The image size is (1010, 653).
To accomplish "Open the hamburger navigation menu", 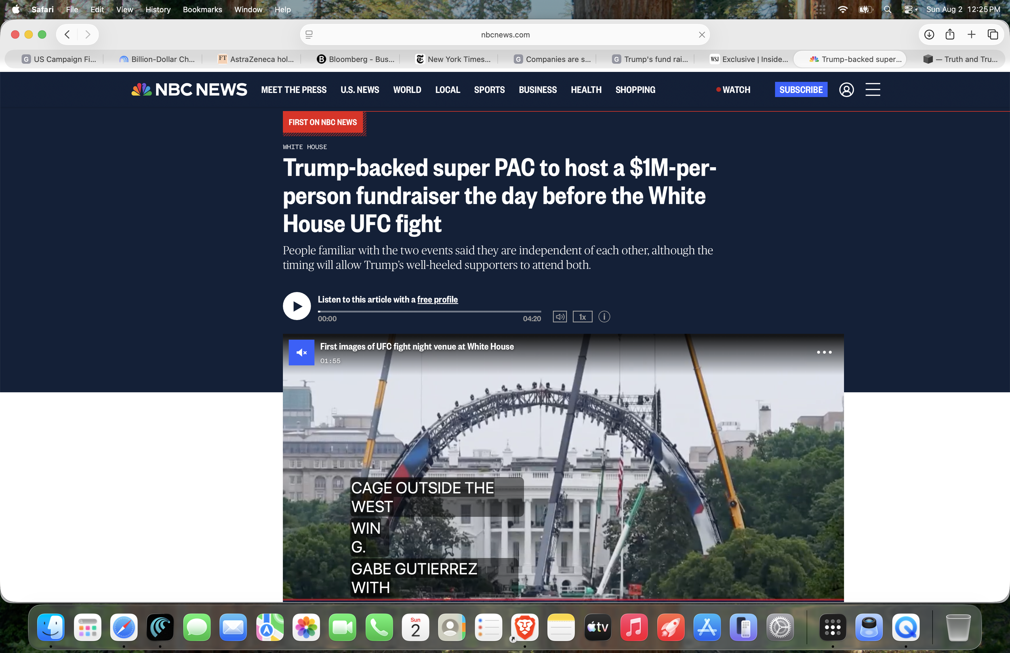I will (873, 89).
